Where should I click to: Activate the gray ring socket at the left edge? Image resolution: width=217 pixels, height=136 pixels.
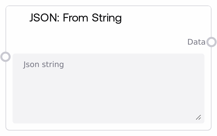tap(5, 57)
